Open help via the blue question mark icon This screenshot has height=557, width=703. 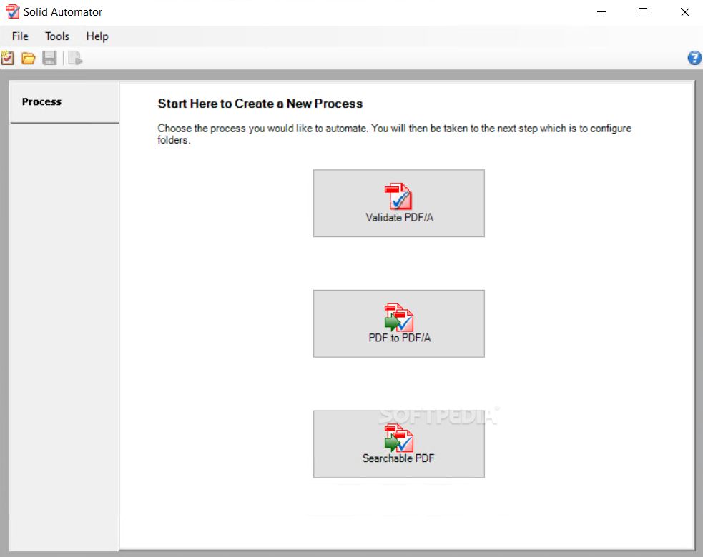[x=694, y=58]
